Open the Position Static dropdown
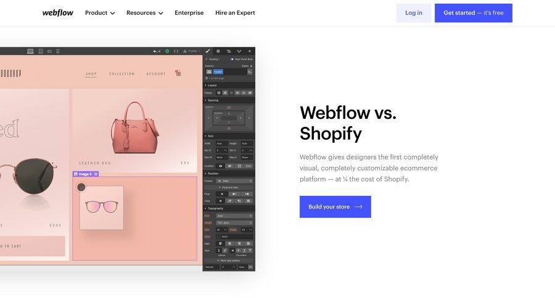This screenshot has height=298, width=555. (x=234, y=181)
